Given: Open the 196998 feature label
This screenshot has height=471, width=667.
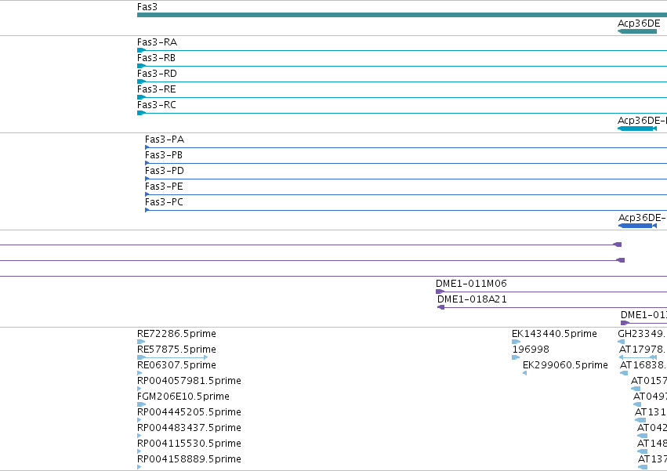Looking at the screenshot, I should click(x=531, y=350).
